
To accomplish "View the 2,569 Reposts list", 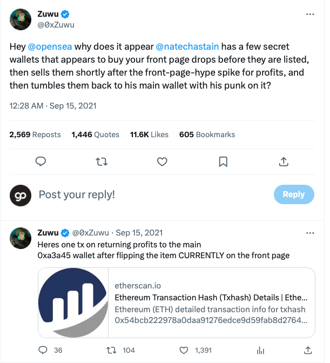I will (x=35, y=135).
